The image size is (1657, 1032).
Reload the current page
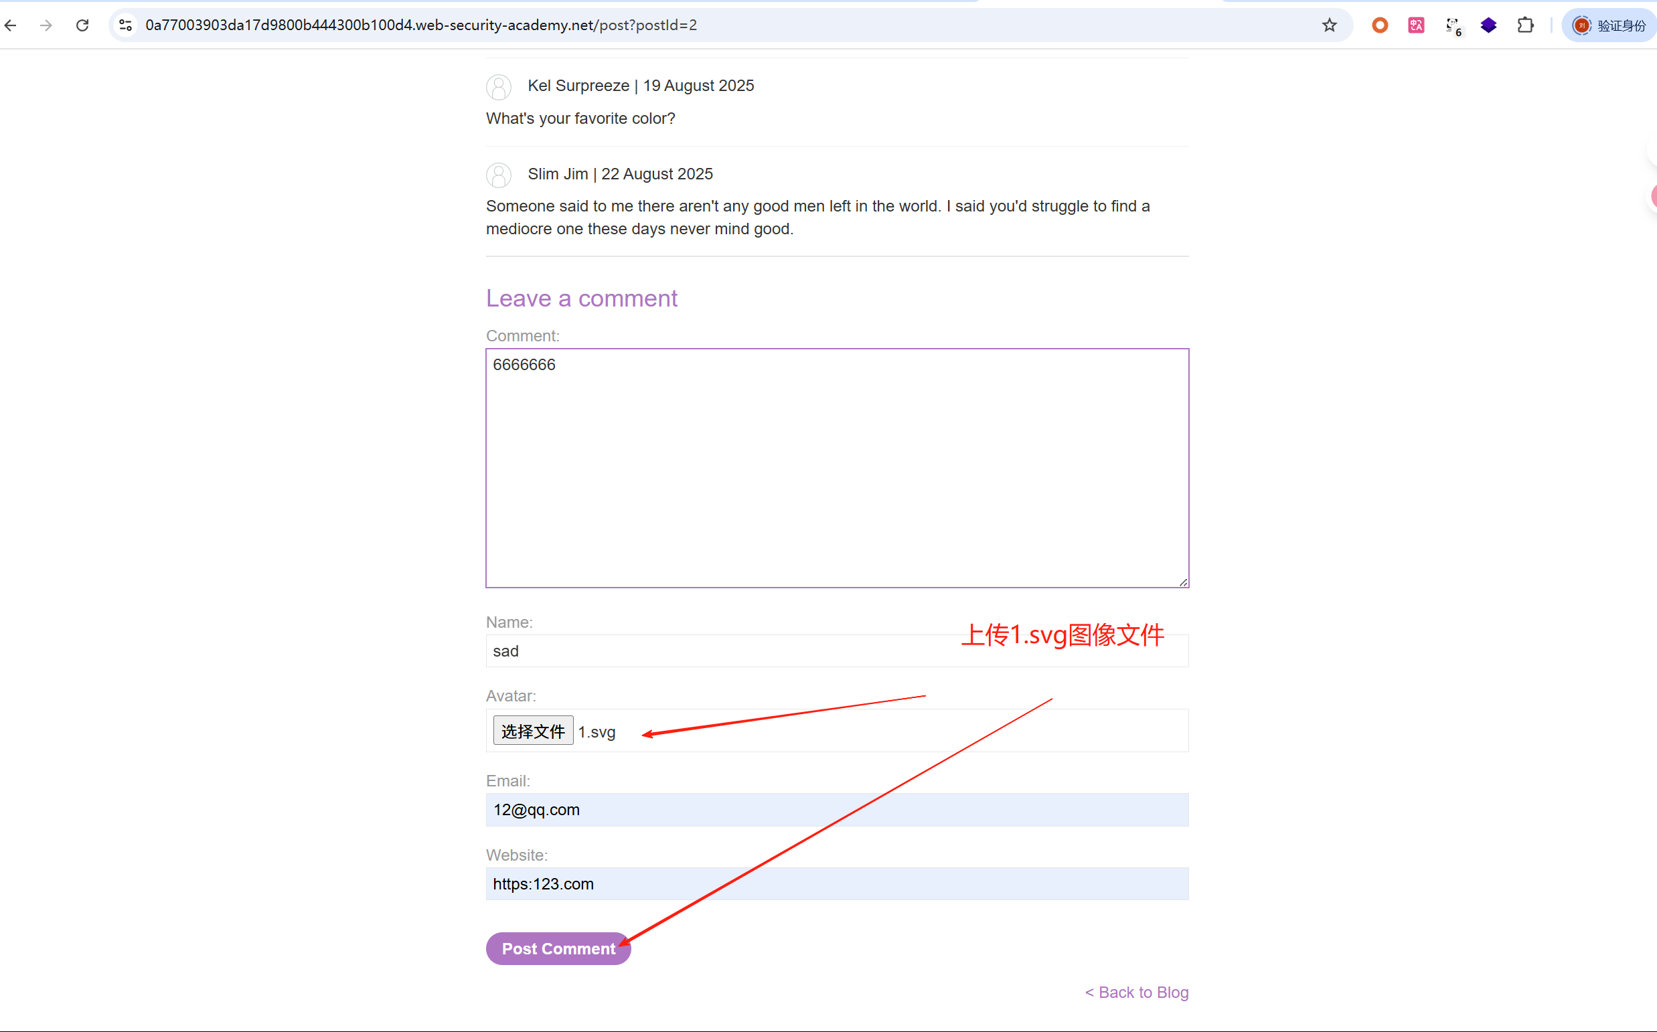82,25
